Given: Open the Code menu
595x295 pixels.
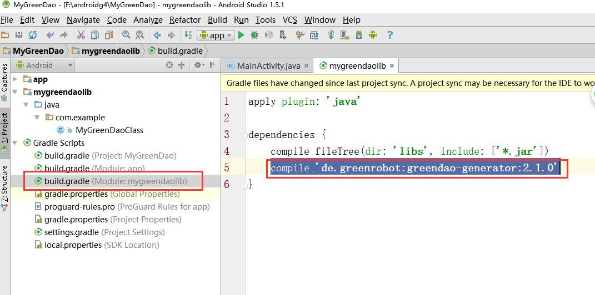Looking at the screenshot, I should point(117,20).
